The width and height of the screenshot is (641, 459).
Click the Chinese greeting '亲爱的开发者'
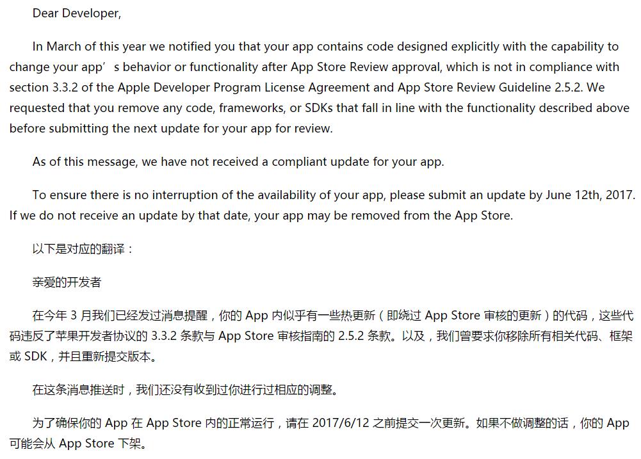[x=67, y=282]
